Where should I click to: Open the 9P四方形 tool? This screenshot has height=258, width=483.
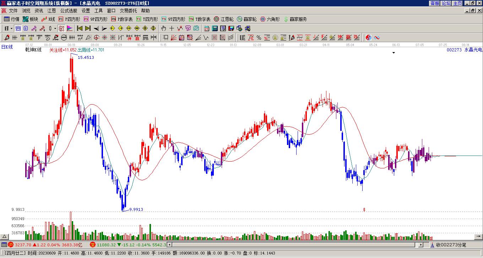click(x=96, y=19)
